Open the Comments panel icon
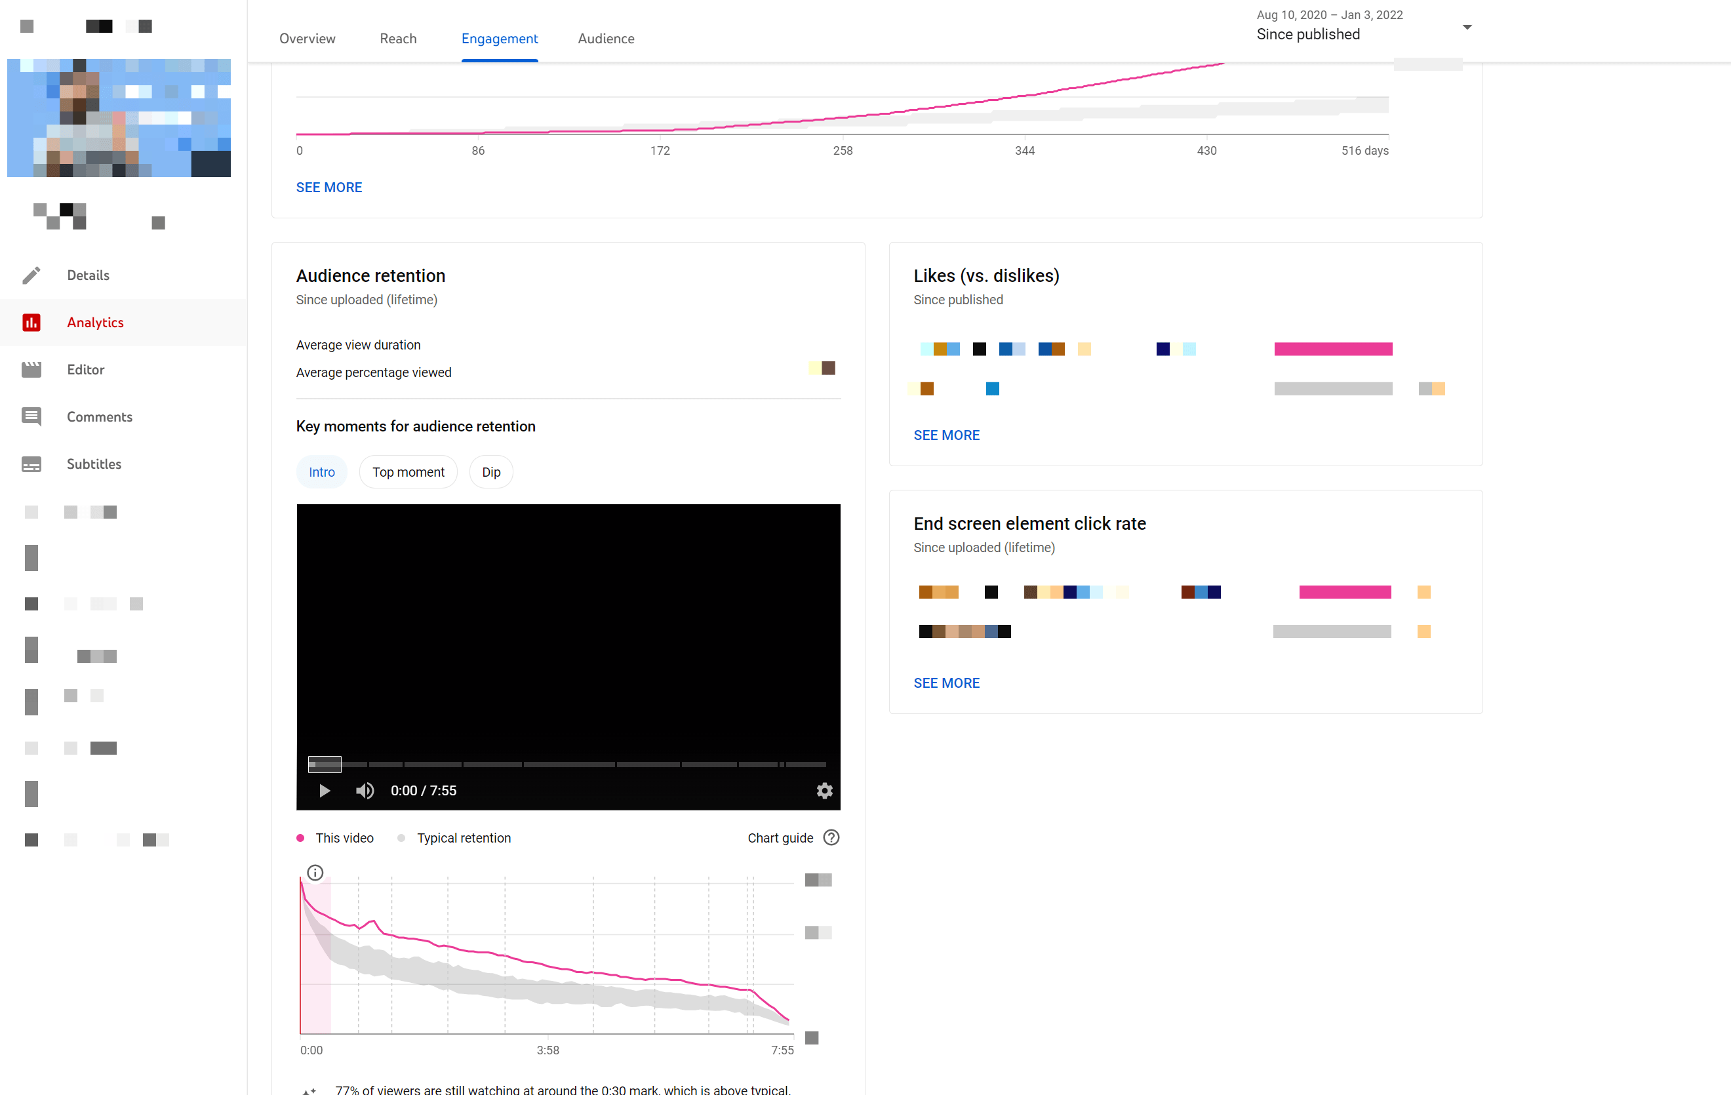Viewport: 1731px width, 1095px height. tap(31, 416)
